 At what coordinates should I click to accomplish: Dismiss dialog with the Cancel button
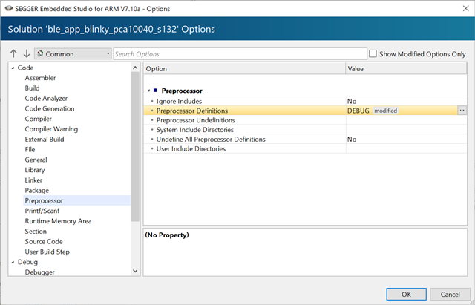point(450,295)
